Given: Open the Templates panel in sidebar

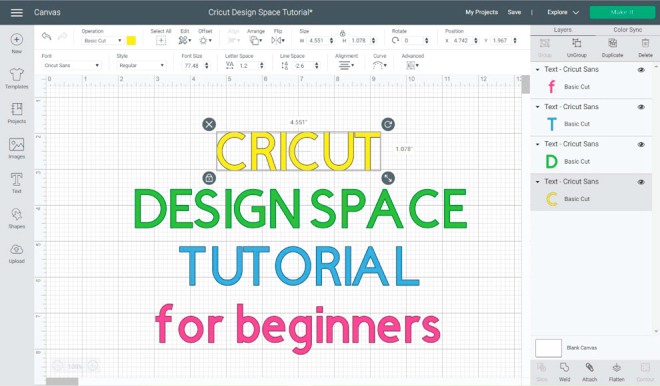Looking at the screenshot, I should point(17,77).
